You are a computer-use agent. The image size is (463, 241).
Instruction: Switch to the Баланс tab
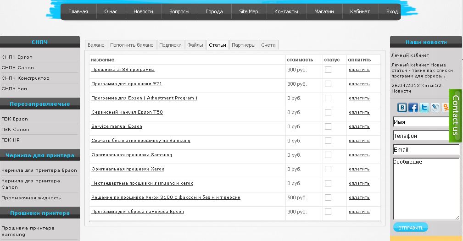96,45
